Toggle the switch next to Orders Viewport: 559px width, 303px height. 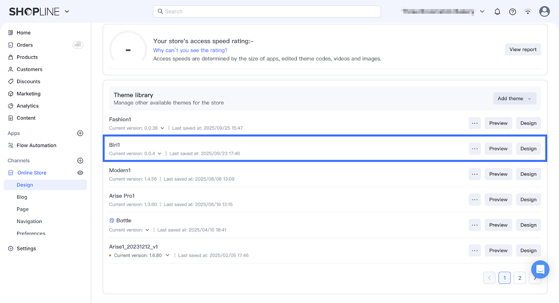click(x=78, y=45)
